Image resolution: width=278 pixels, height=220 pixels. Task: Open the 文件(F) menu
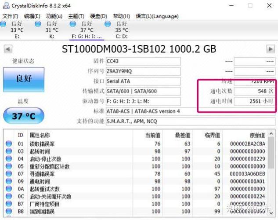click(10, 16)
